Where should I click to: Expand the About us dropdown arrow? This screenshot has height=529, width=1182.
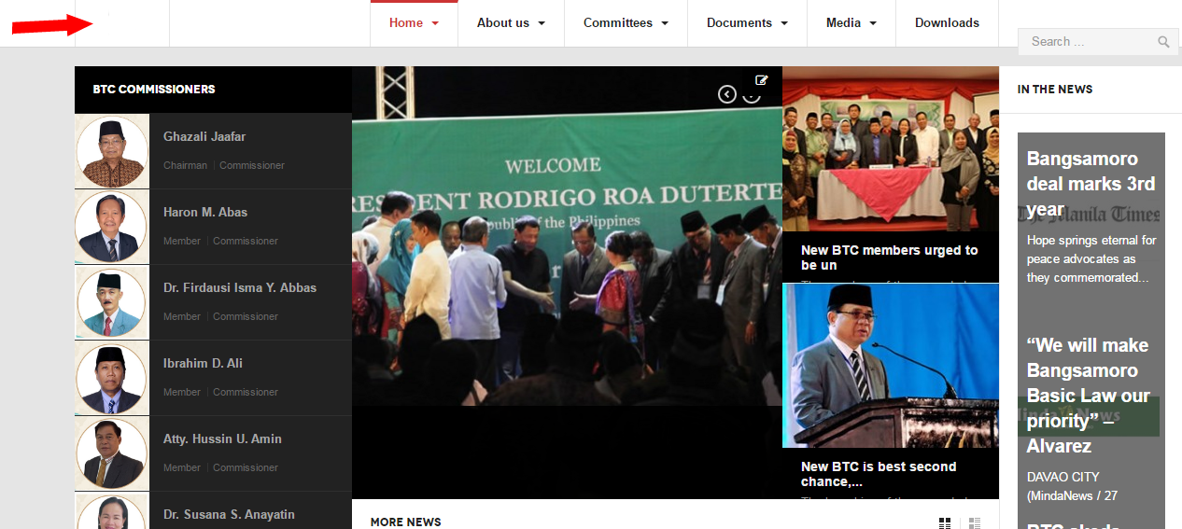(x=542, y=23)
